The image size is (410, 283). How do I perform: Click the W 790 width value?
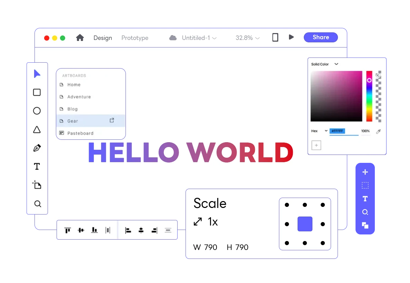point(205,247)
